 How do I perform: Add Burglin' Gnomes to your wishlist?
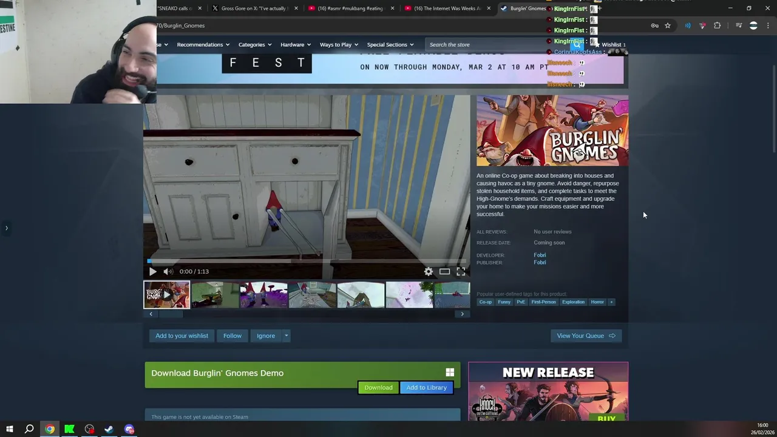pyautogui.click(x=182, y=336)
